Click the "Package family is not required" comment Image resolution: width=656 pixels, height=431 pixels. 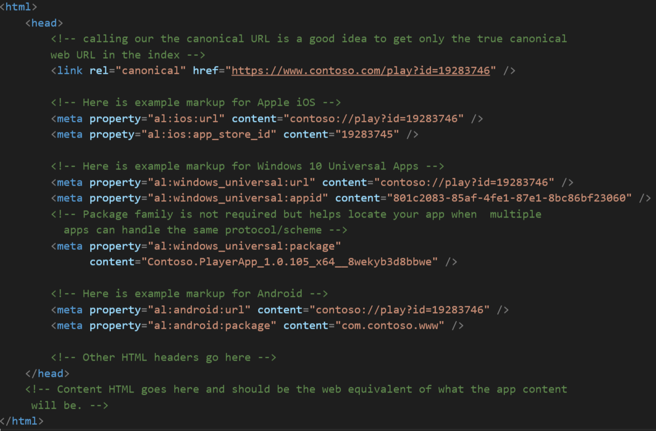pyautogui.click(x=296, y=214)
